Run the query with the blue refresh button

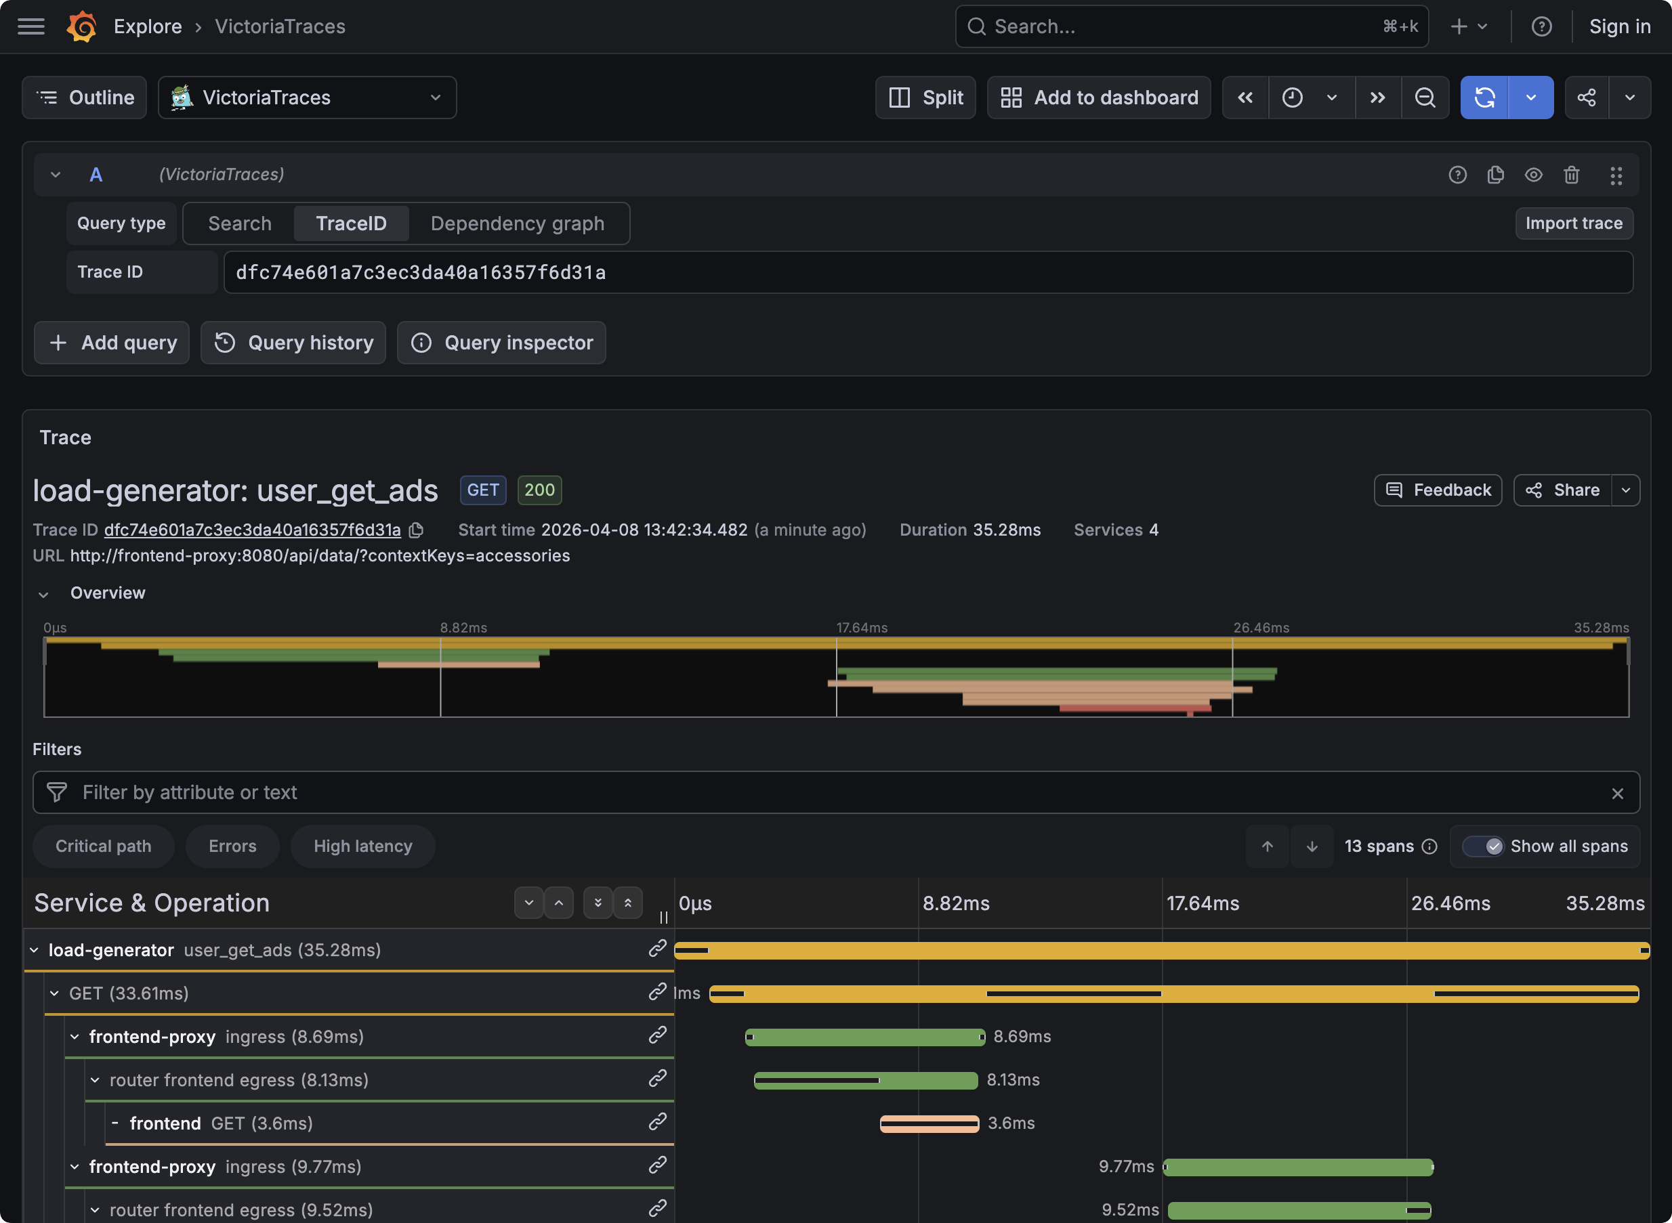tap(1484, 98)
